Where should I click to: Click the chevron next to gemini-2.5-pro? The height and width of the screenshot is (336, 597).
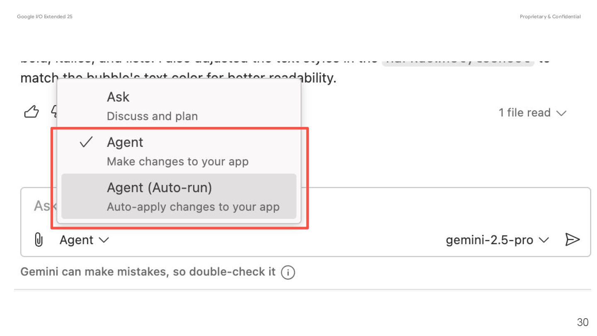[544, 240]
